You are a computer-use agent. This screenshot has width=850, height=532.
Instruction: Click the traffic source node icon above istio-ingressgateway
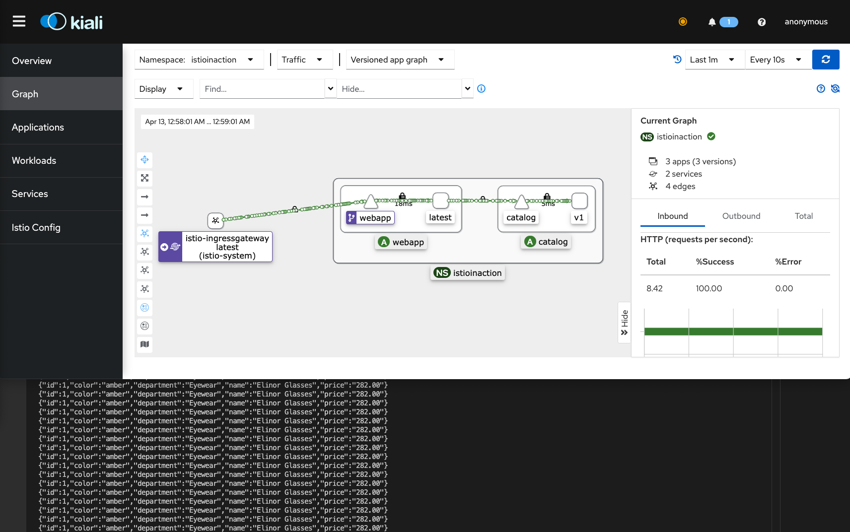(215, 220)
